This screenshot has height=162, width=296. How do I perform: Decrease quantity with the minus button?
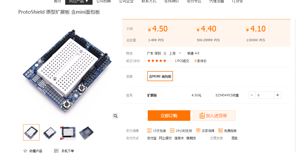tap(252, 95)
